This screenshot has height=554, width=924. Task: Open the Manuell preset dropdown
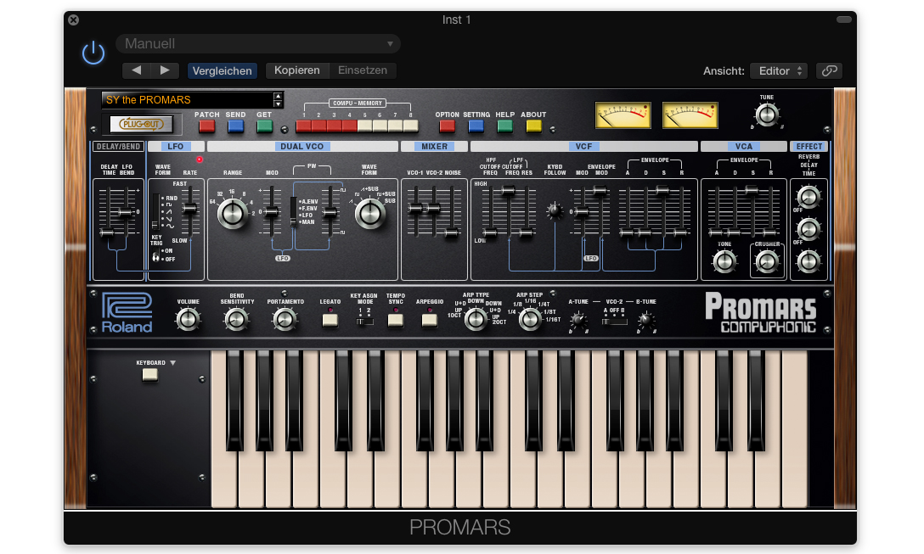258,43
